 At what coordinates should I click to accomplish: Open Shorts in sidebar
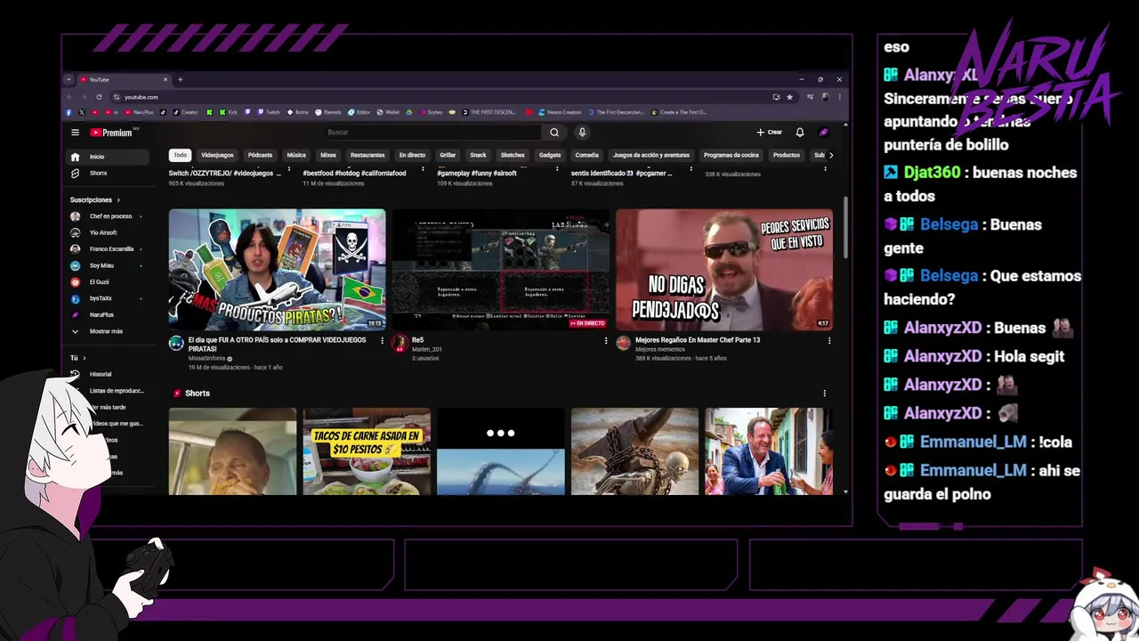click(109, 173)
